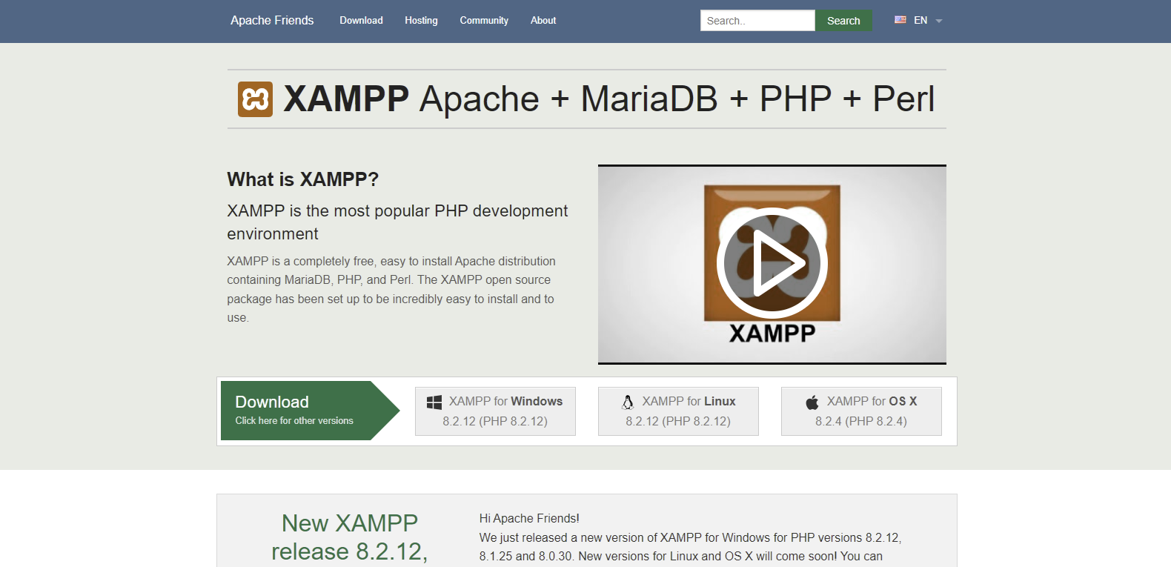Download XAMPP for Linux 8.2.12

pyautogui.click(x=678, y=411)
